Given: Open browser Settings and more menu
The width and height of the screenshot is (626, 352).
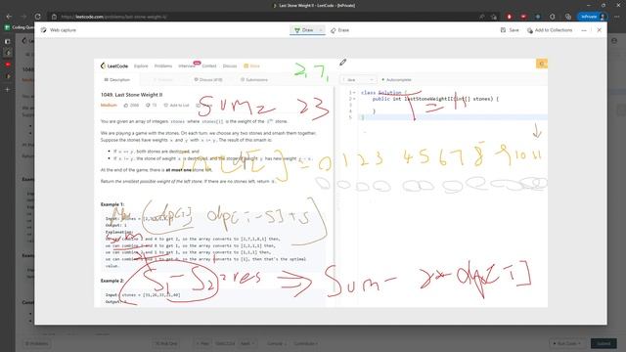Looking at the screenshot, I should coord(617,17).
